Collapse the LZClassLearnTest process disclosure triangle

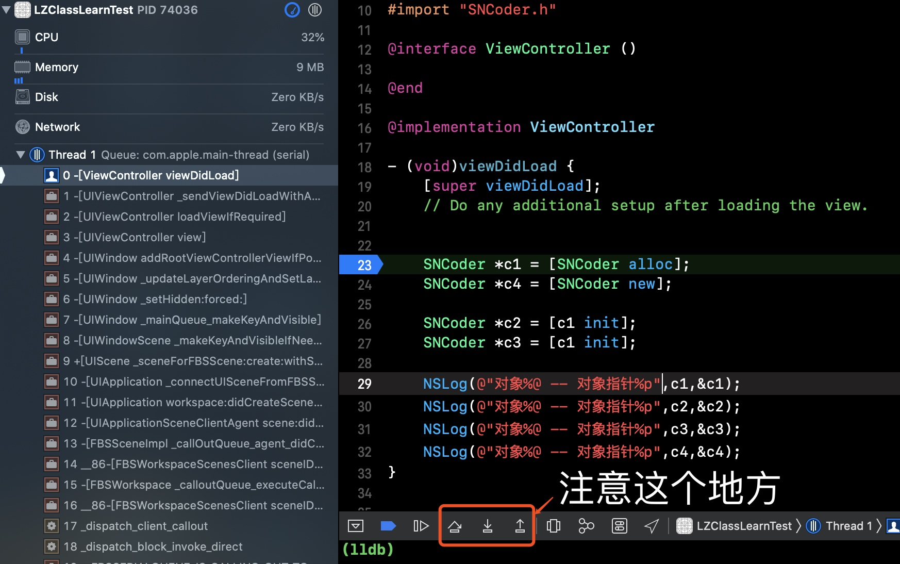point(6,10)
